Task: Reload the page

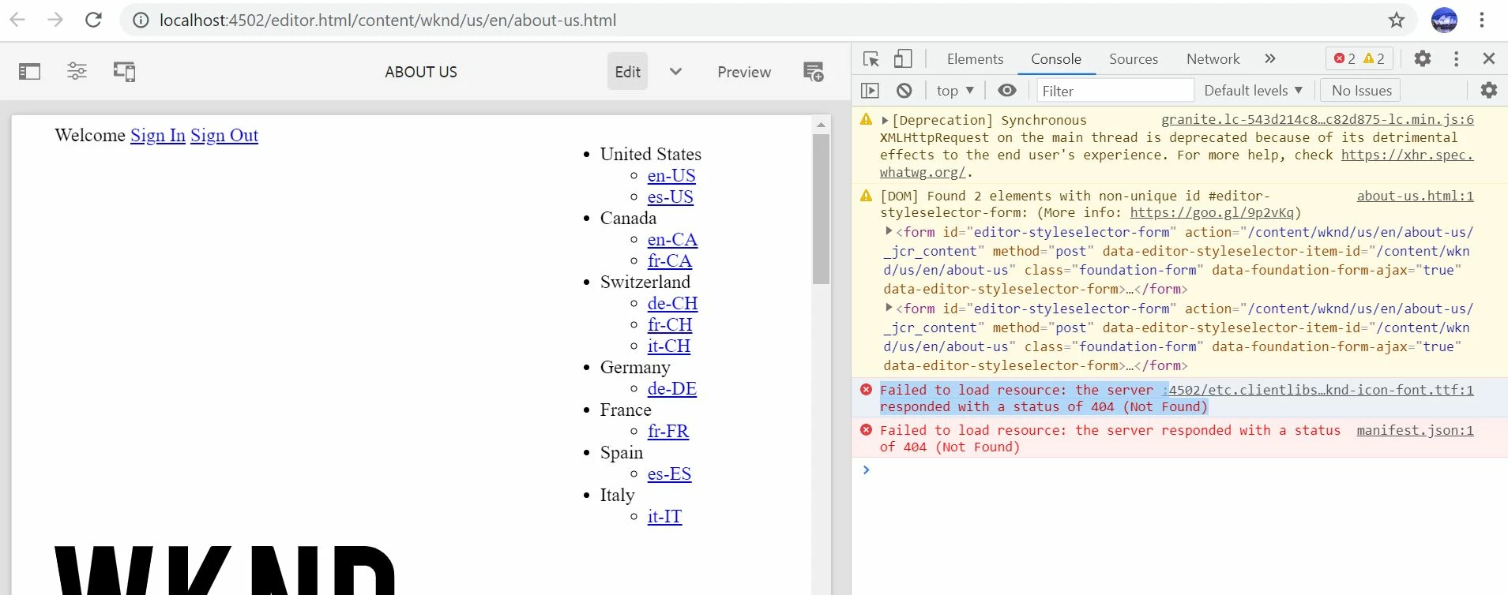Action: click(x=93, y=20)
